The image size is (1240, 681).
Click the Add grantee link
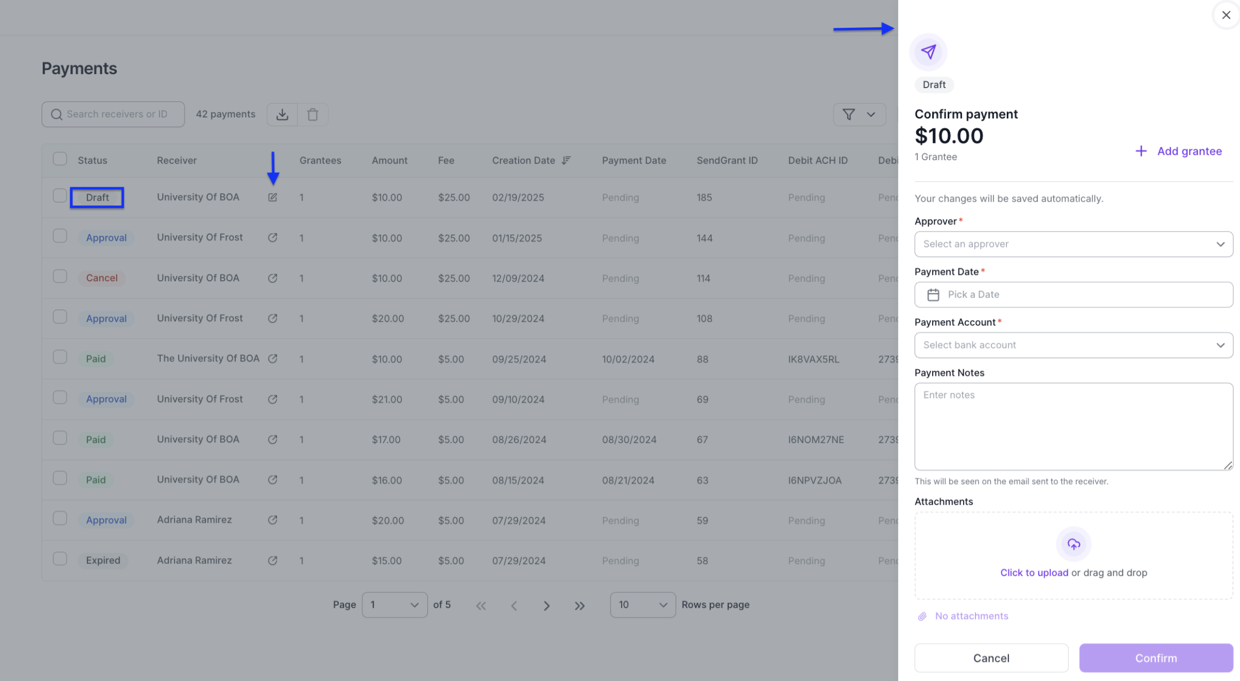[x=1179, y=151]
